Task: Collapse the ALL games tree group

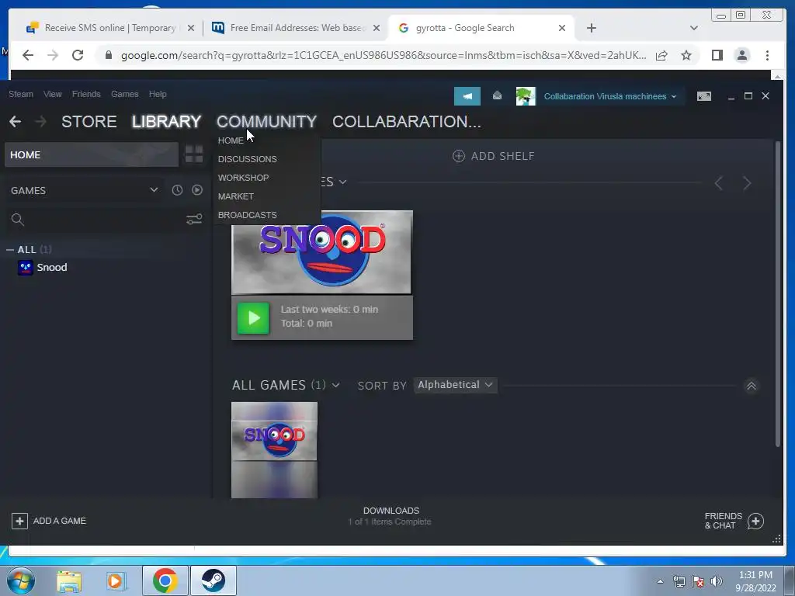Action: [10, 249]
